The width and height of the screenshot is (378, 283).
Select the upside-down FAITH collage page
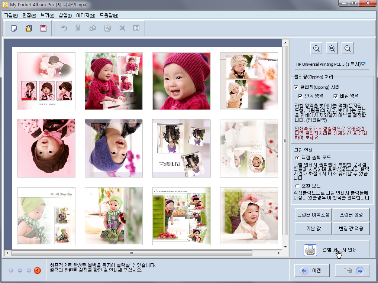coord(181,148)
